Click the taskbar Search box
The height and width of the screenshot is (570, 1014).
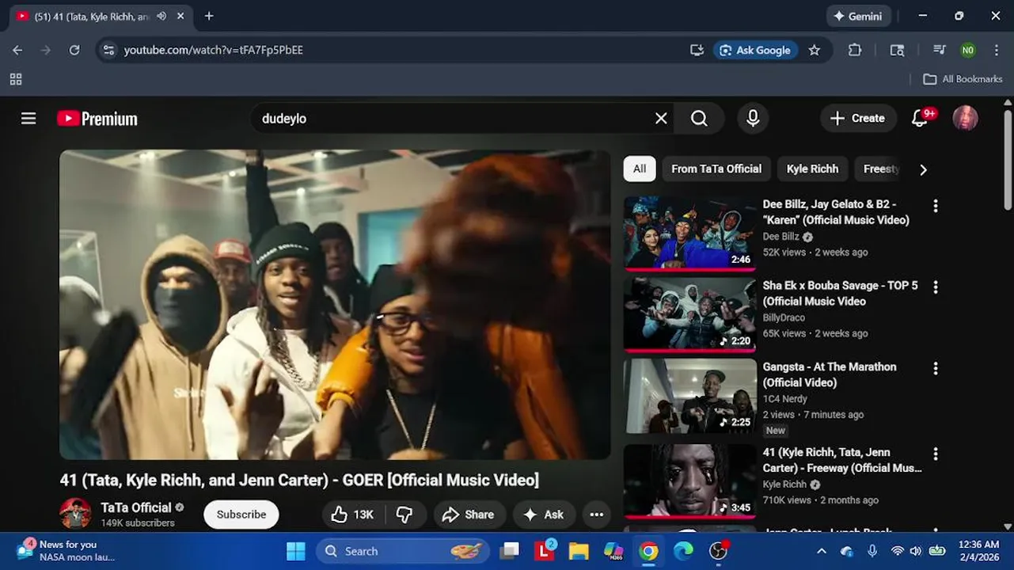(x=404, y=551)
